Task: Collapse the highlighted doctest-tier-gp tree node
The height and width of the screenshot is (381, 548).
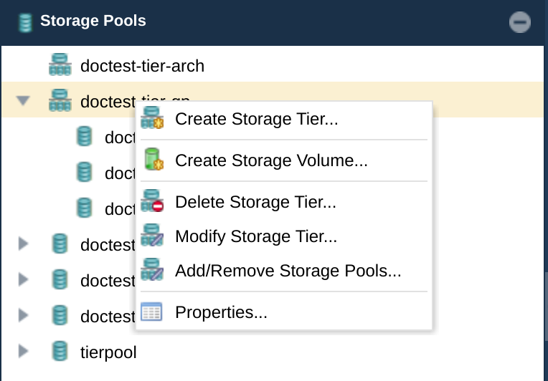Action: 23,100
